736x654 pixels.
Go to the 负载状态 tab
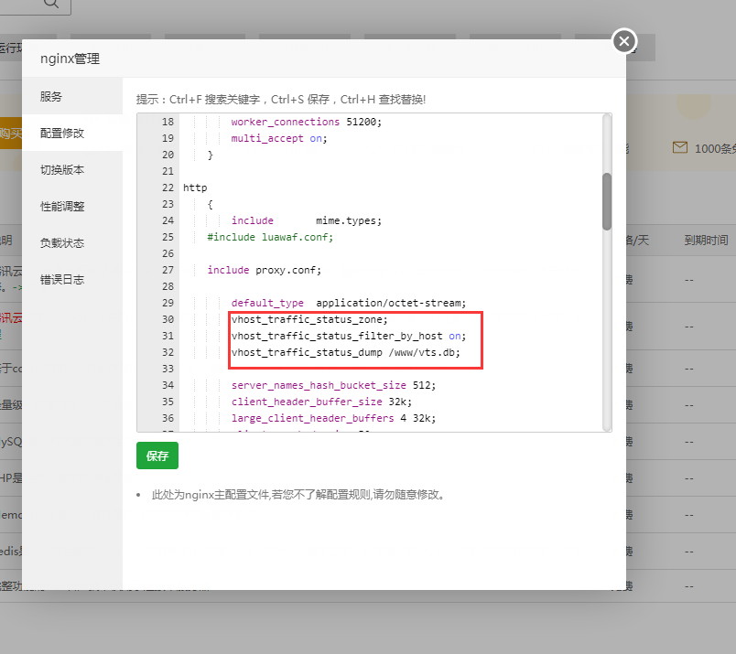coord(62,242)
